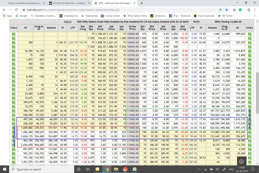Click the round arrow button at bottom right

pyautogui.click(x=241, y=161)
